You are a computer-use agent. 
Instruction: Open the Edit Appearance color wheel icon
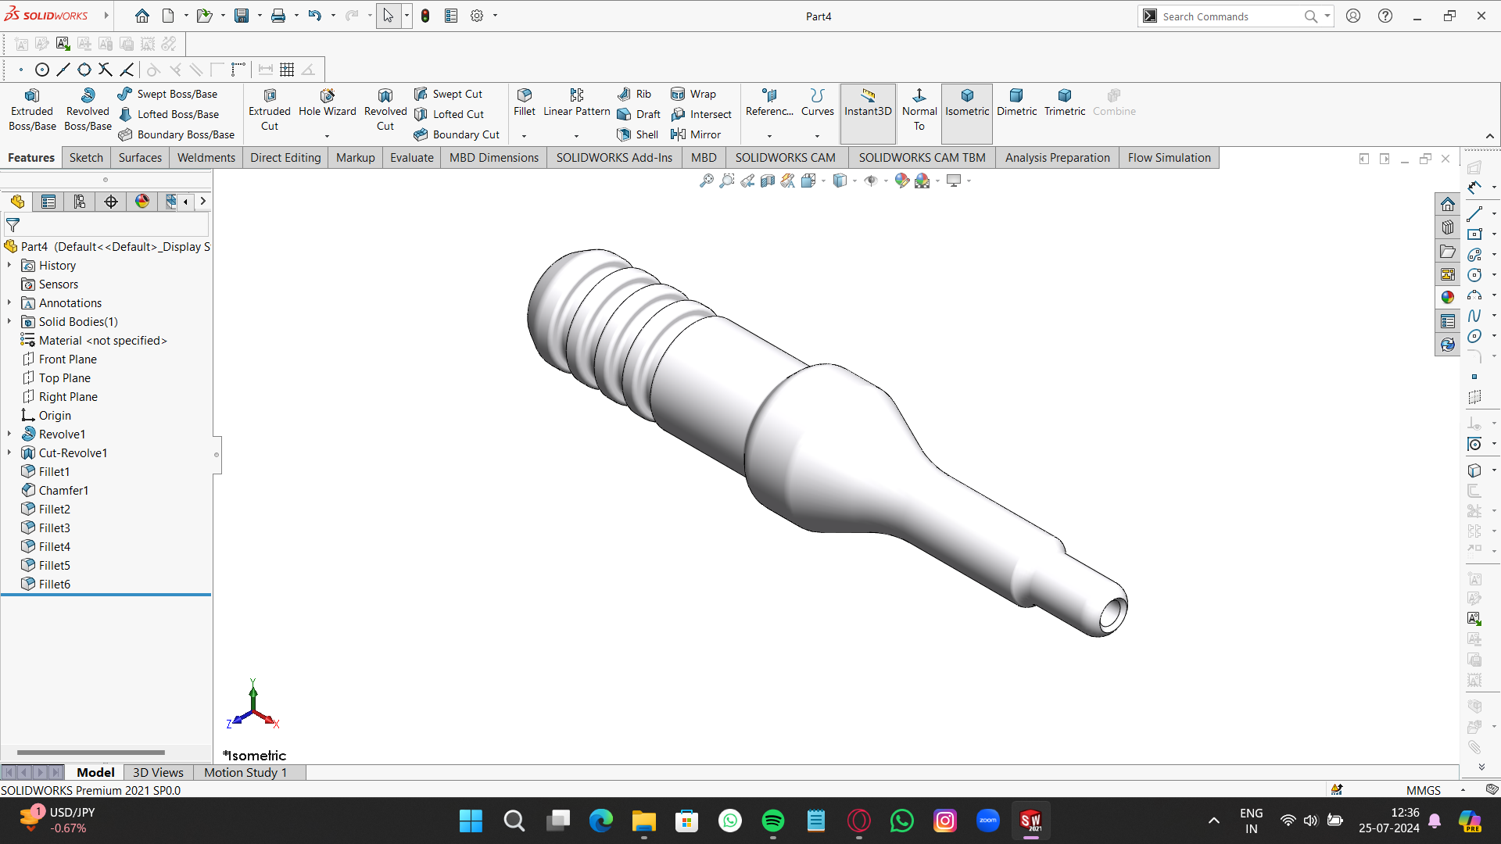(x=902, y=181)
